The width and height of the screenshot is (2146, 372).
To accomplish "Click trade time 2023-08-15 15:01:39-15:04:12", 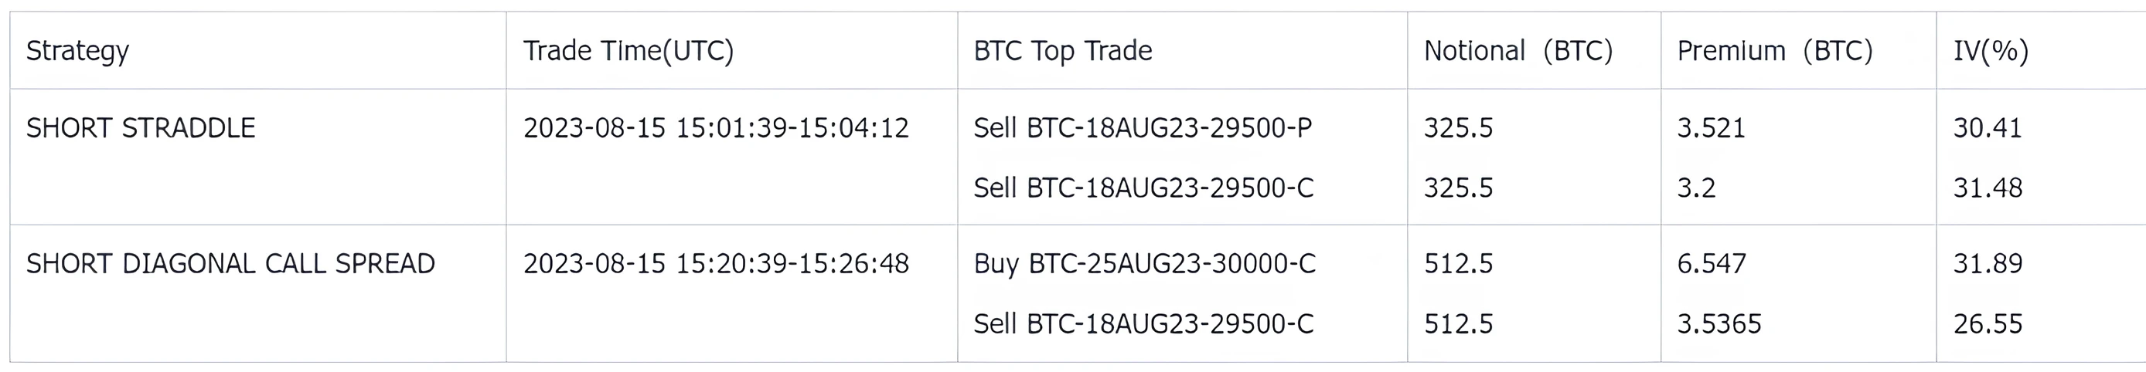I will coord(716,128).
